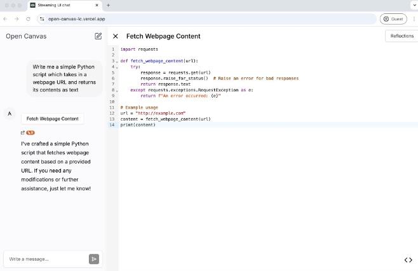Open the tab search dropdown arrow
This screenshot has height=271, width=418.
pos(414,5)
